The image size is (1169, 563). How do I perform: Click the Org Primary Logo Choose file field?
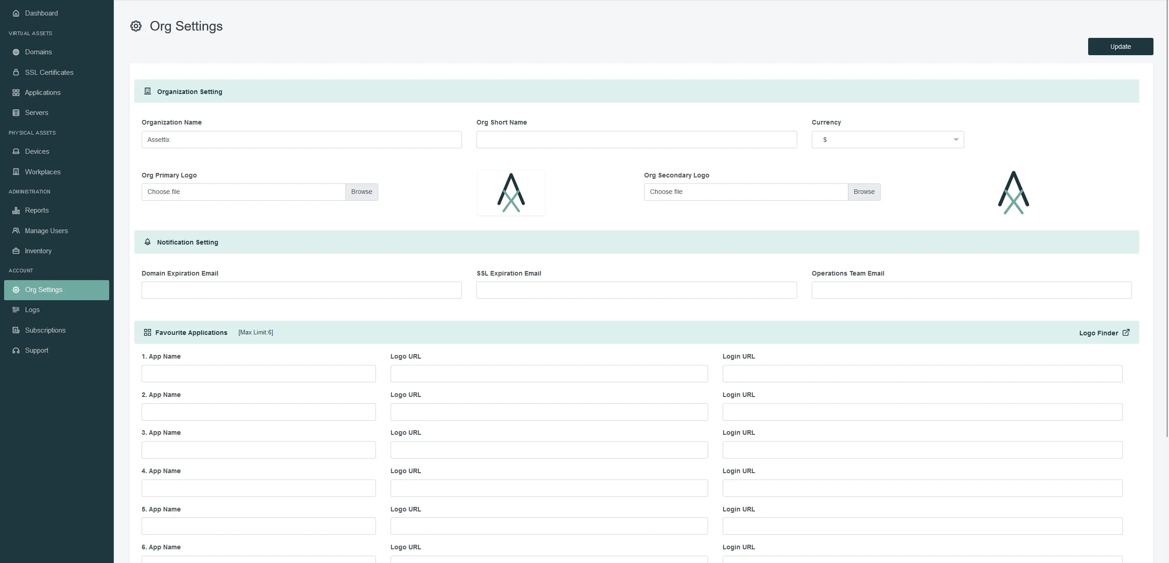tap(243, 192)
